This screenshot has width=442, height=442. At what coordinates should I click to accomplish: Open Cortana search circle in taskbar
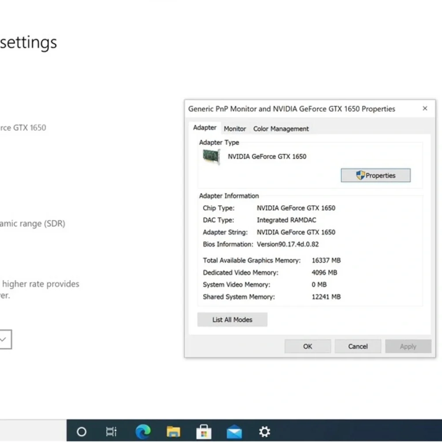(81, 431)
